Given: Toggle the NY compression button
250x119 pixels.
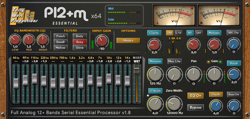Looking at the screenshot, I should (190, 33).
